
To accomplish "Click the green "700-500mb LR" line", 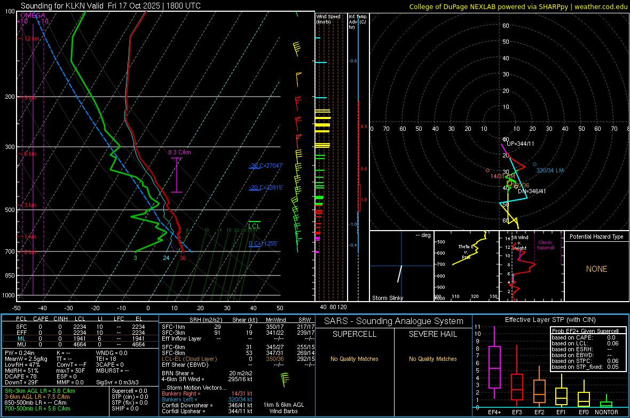I will pyautogui.click(x=37, y=408).
